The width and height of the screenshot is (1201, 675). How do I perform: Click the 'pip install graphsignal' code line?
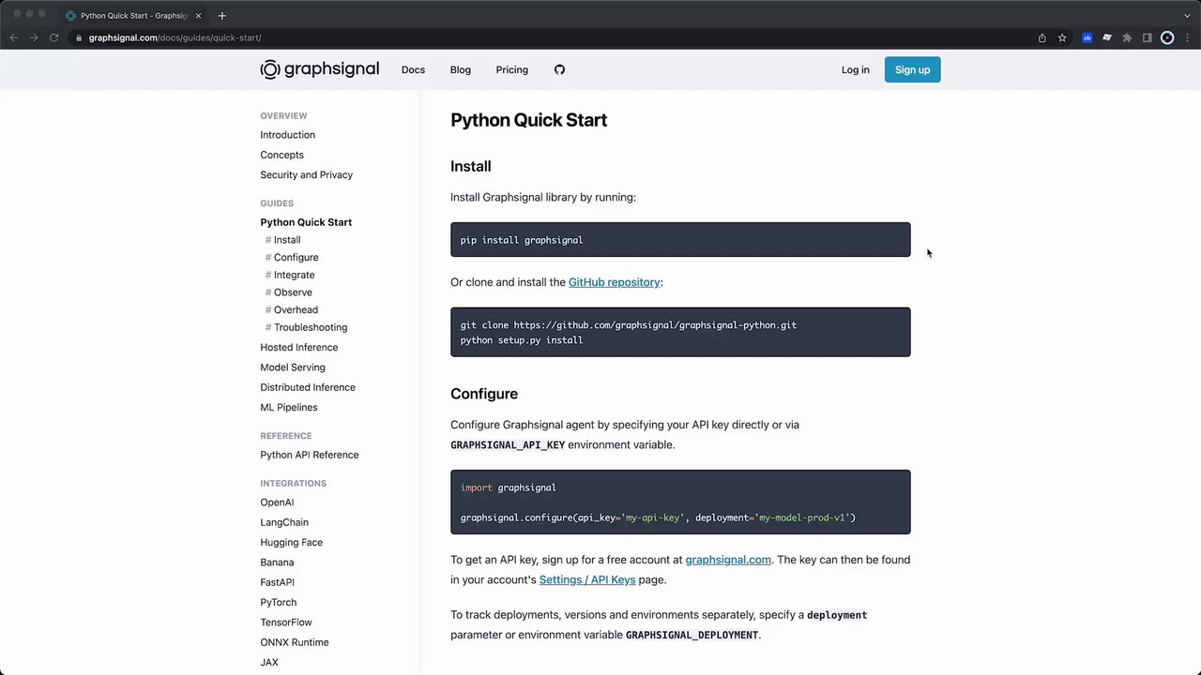[522, 240]
